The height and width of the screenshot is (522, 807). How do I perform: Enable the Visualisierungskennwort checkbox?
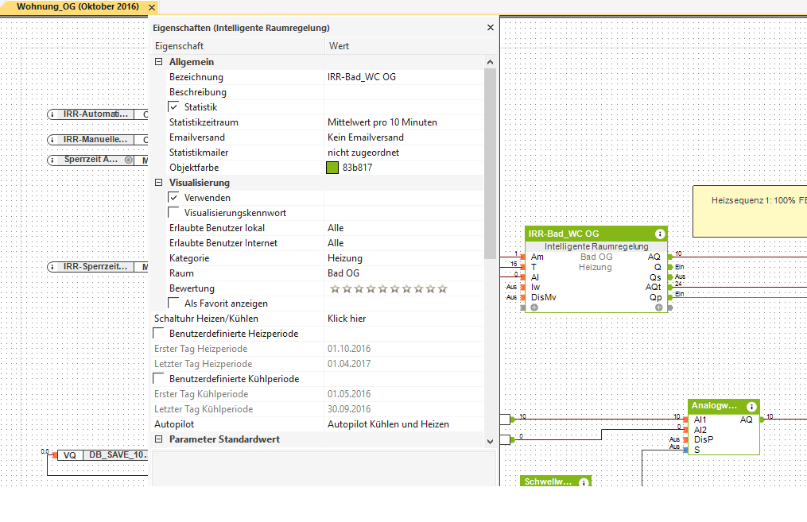[174, 213]
